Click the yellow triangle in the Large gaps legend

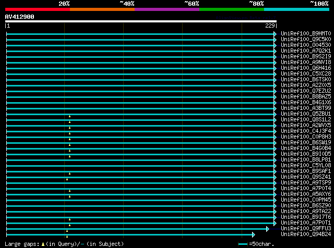click(x=43, y=244)
